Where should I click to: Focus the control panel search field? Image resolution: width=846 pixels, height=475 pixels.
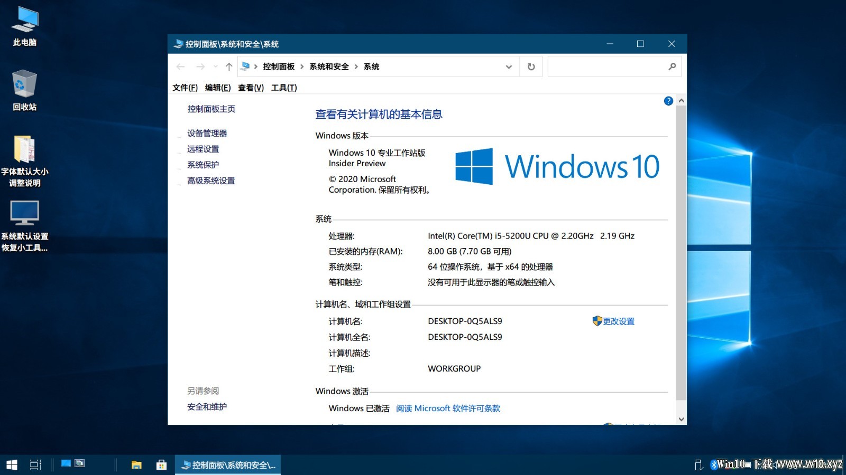[608, 67]
